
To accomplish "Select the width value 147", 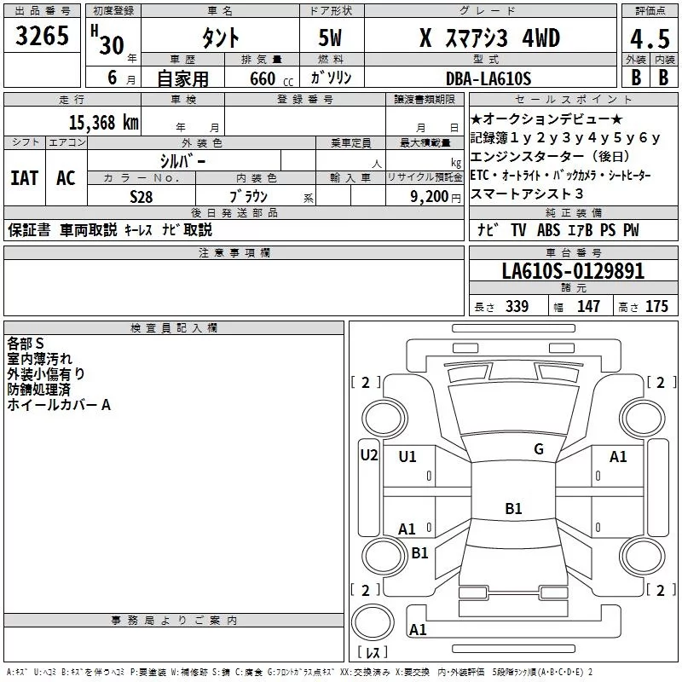I will 588,306.
